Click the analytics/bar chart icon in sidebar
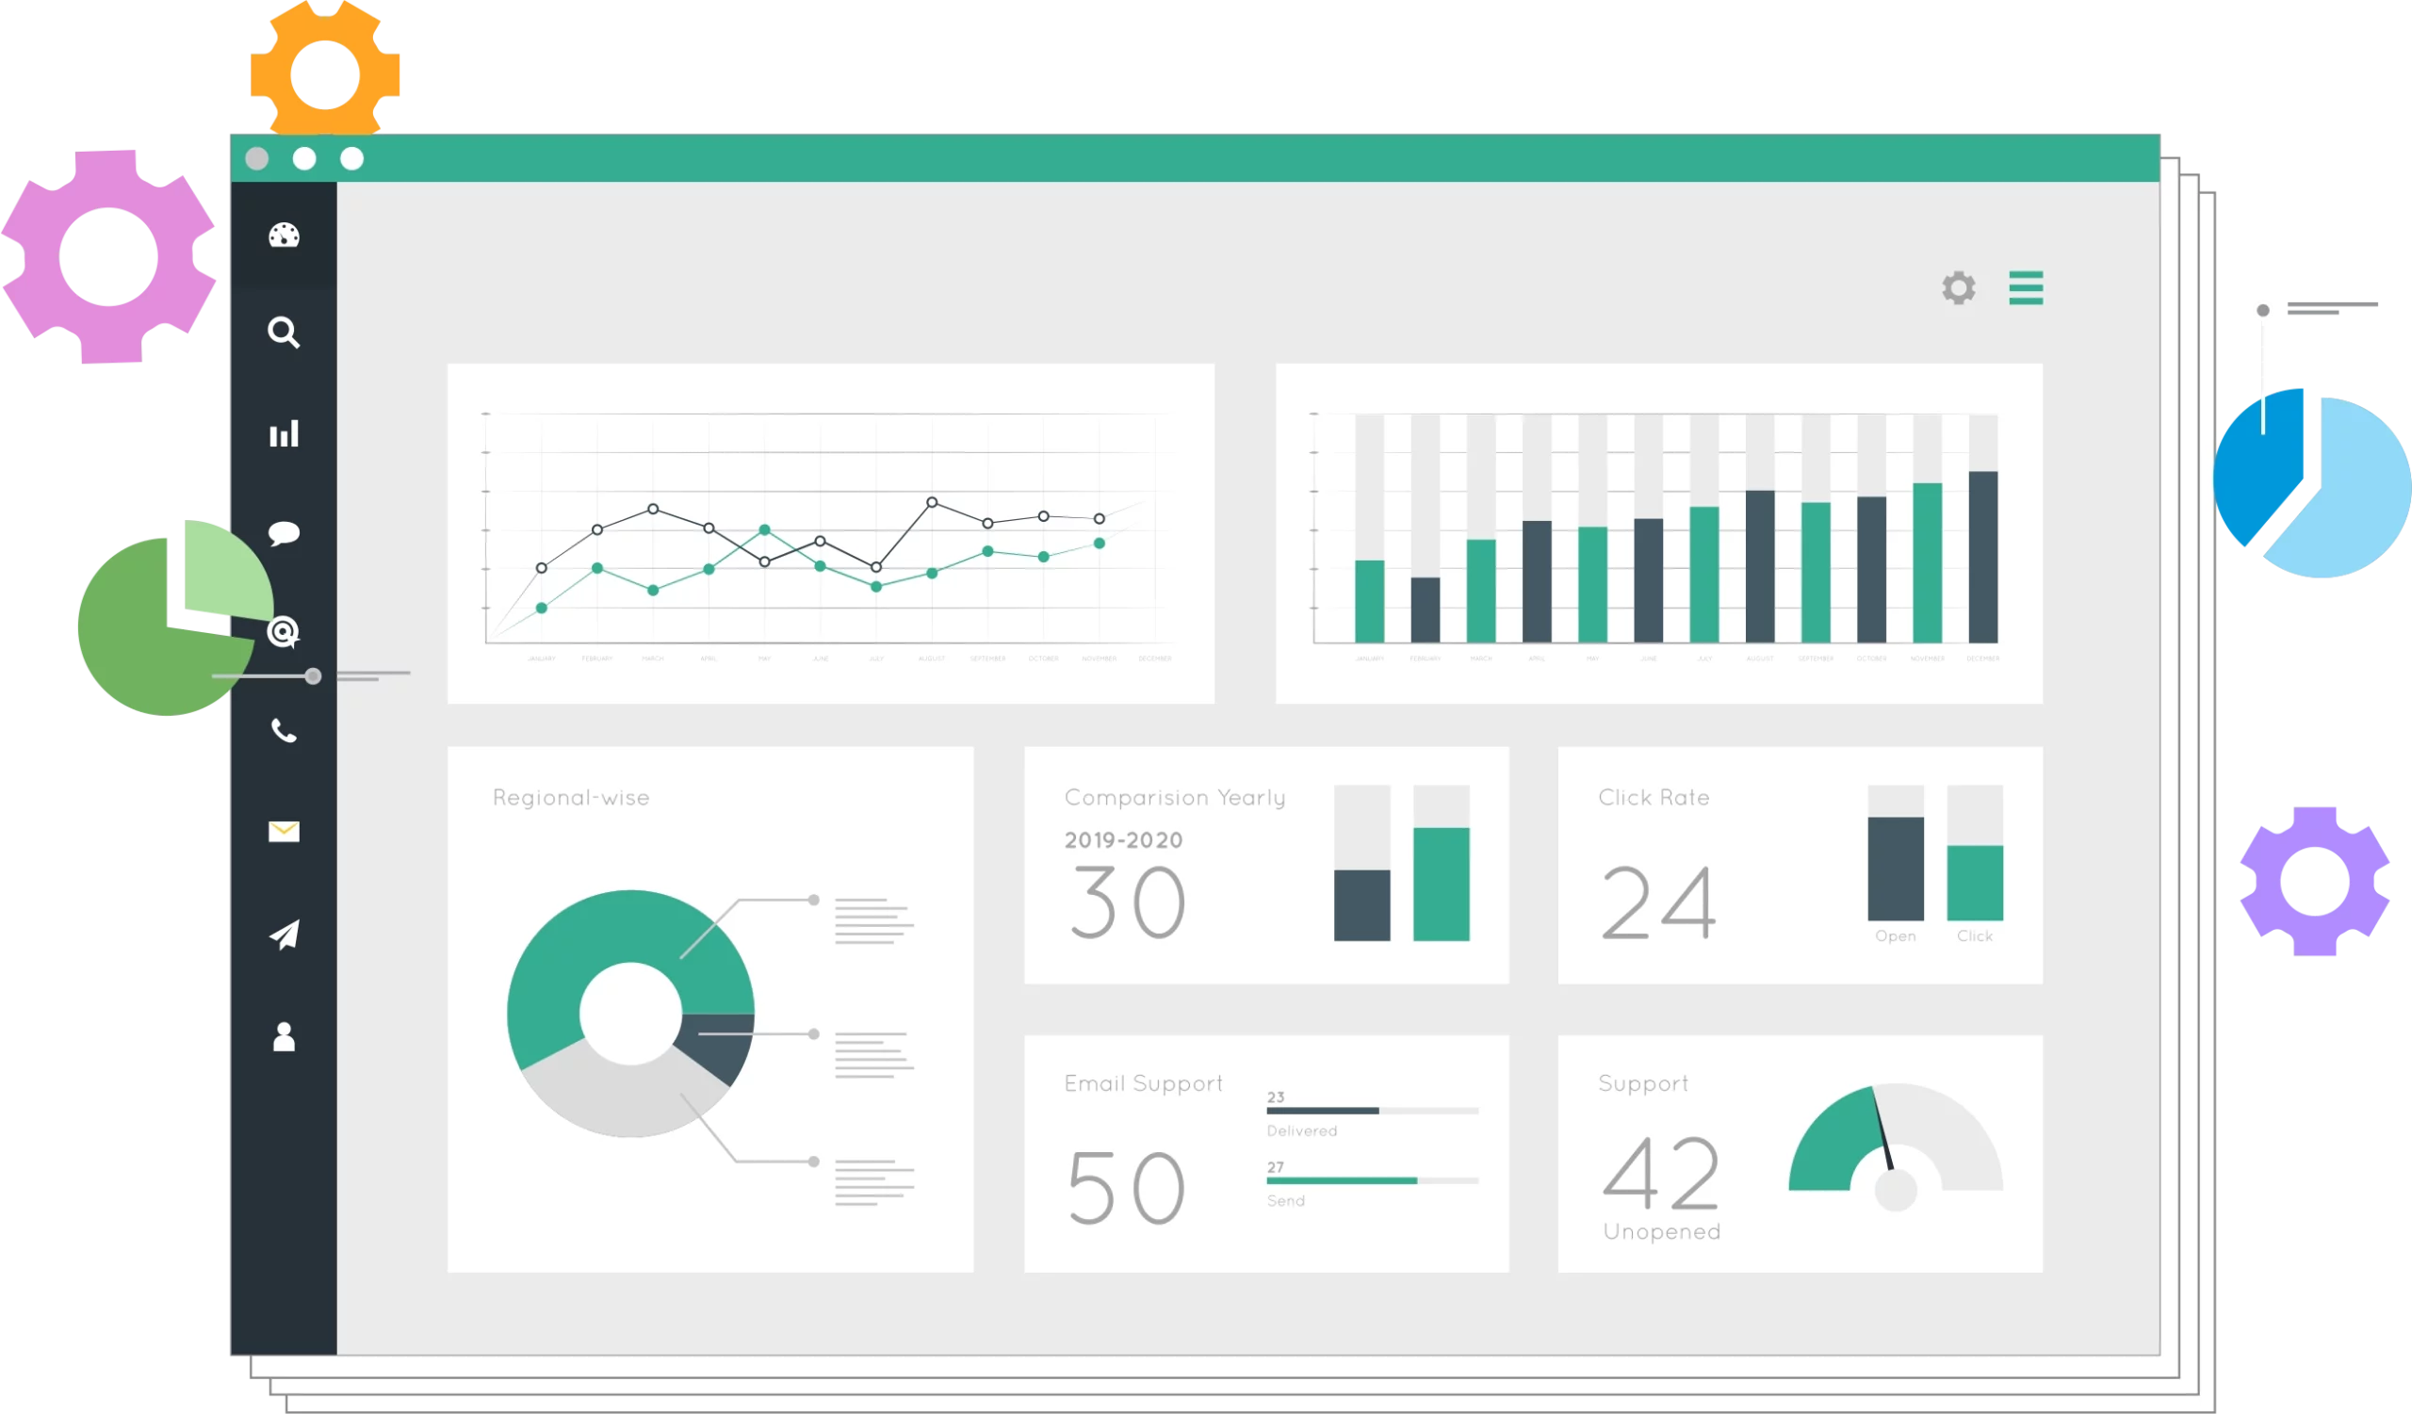 [286, 434]
